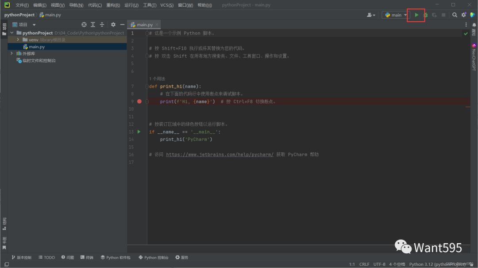Expand the venv folder
Viewport: 478px width, 268px height.
pyautogui.click(x=18, y=40)
